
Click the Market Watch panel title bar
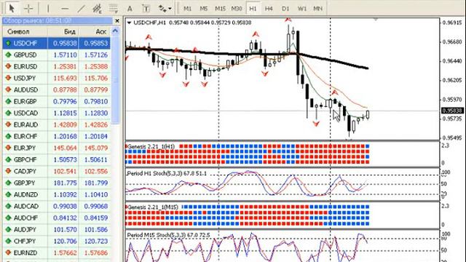[x=58, y=21]
